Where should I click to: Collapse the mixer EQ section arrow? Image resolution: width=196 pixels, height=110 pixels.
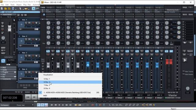(43, 20)
